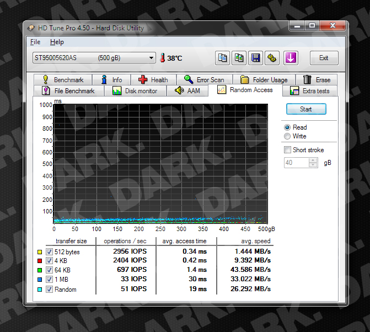This screenshot has height=332, width=370.
Task: Switch to the Folder Usage tab
Action: [x=264, y=80]
